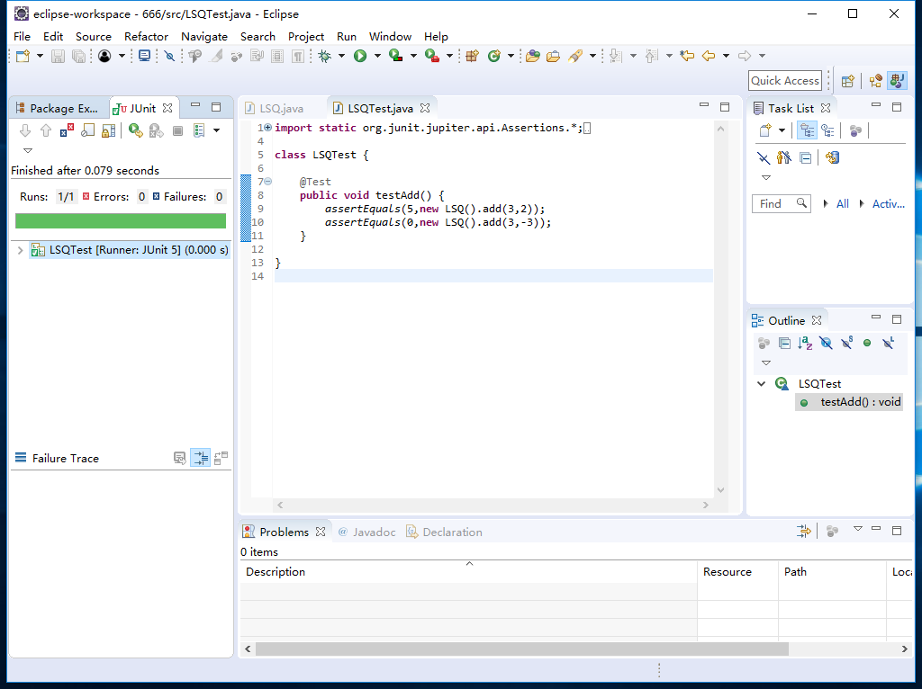The width and height of the screenshot is (922, 689).
Task: Click the Test Run History icon
Action: point(199,130)
